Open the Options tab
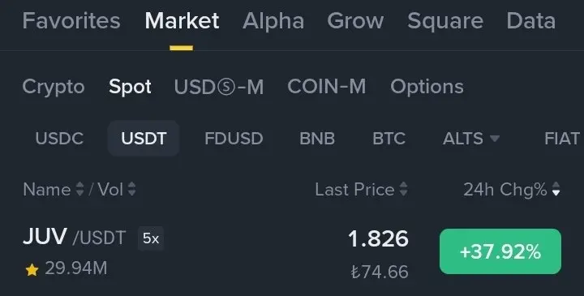 pos(427,87)
